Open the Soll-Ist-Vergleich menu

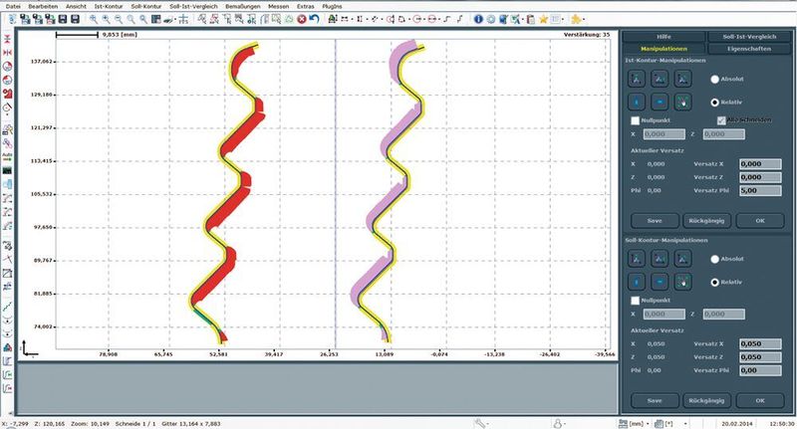[193, 7]
